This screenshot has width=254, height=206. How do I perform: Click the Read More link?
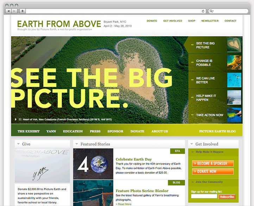(123, 204)
